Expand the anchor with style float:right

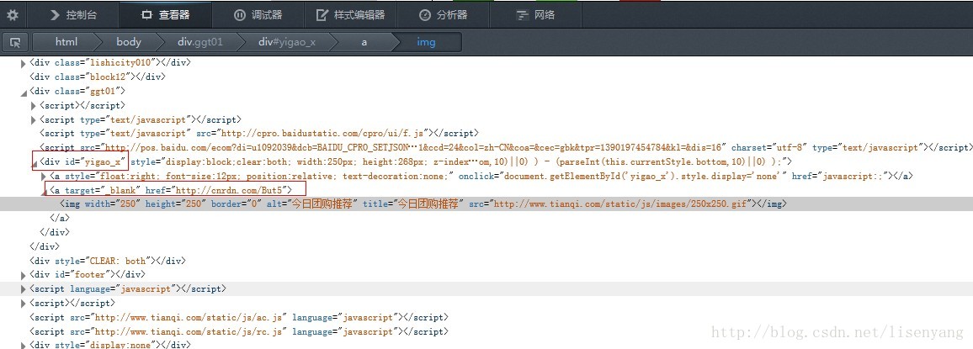[44, 177]
